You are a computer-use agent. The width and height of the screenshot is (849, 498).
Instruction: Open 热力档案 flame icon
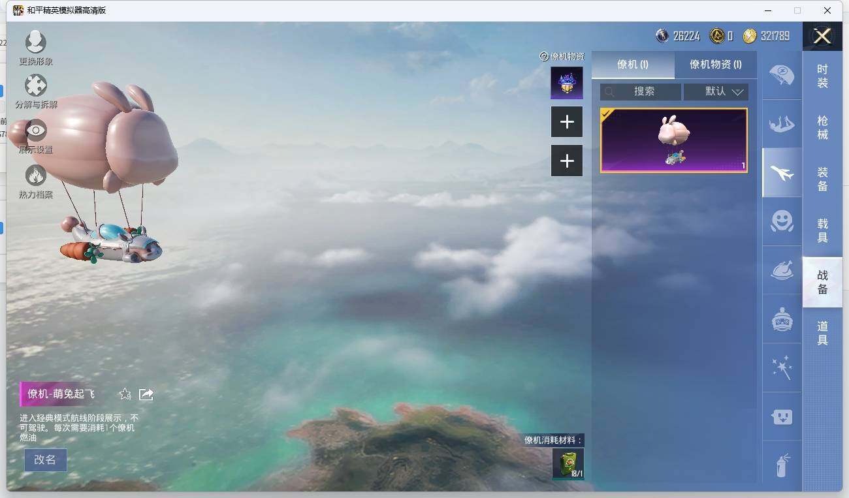pyautogui.click(x=35, y=176)
